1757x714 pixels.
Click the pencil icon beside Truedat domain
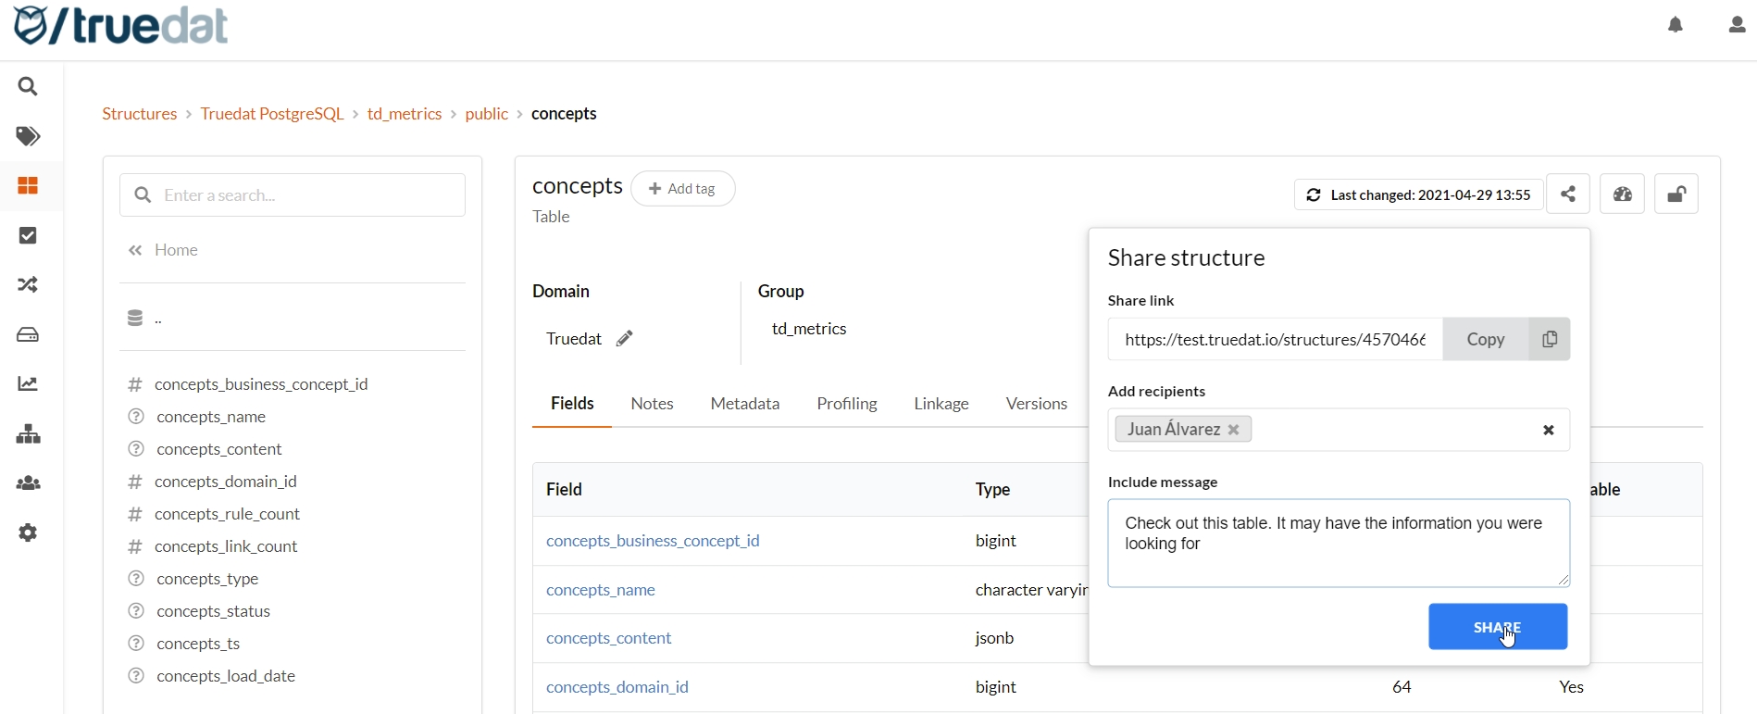tap(625, 339)
